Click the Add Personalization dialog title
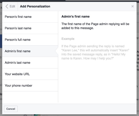Screen dimensions: 139x116 [35, 6]
